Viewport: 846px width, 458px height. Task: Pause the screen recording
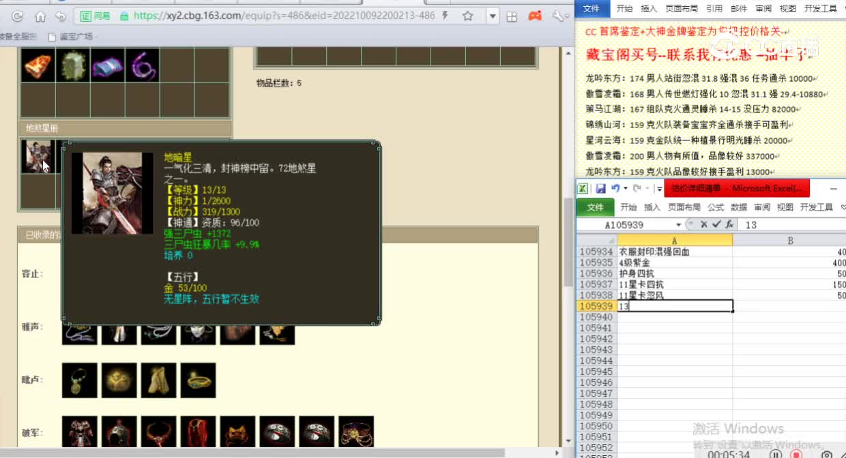click(x=776, y=453)
